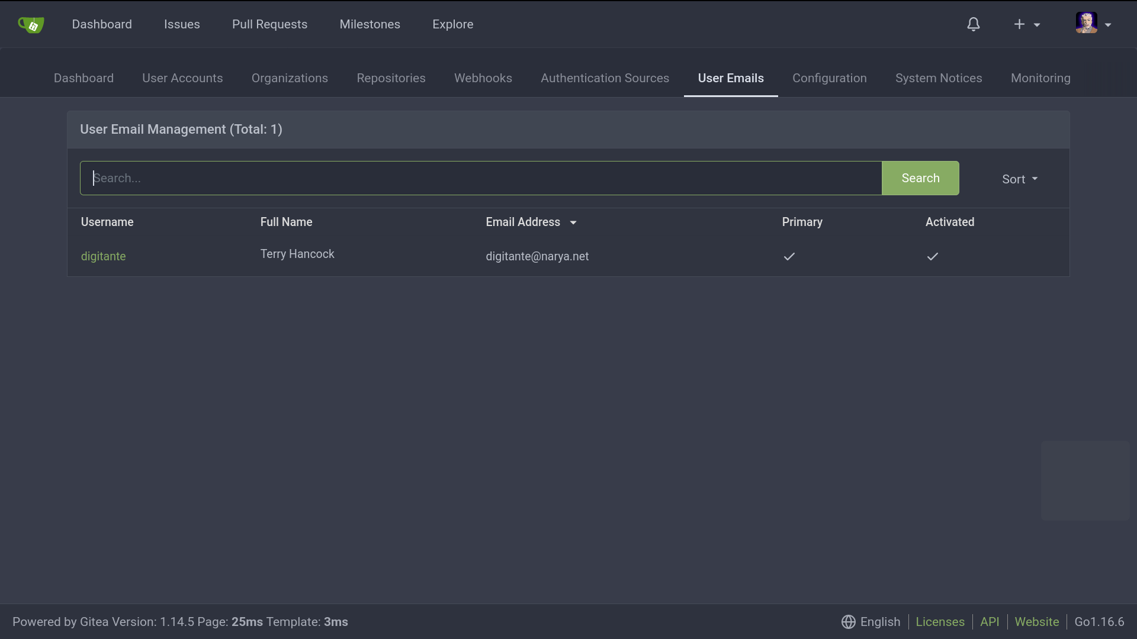Open Explore from the top navigation

click(x=452, y=24)
